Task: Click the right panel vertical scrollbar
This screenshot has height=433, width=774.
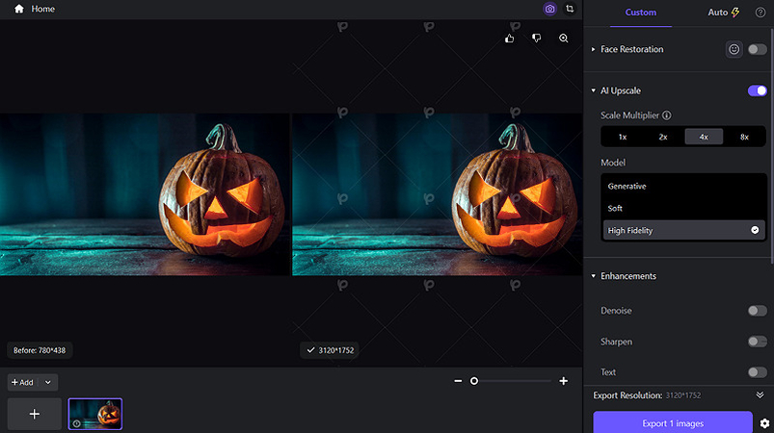Action: click(771, 145)
